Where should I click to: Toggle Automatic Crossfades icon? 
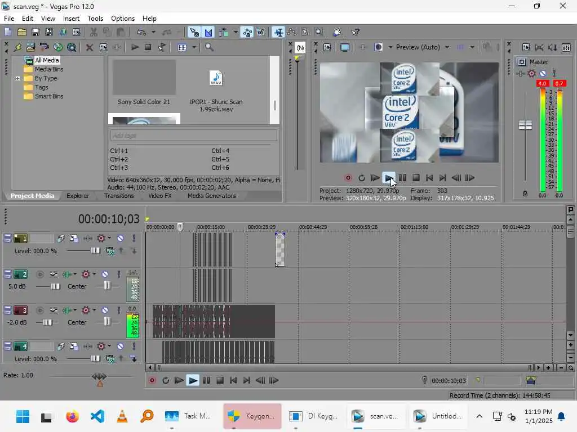208,32
